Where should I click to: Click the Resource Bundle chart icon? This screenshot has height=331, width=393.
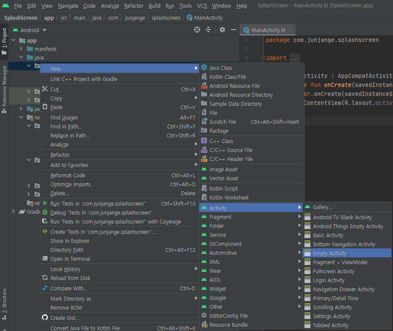[x=204, y=325]
